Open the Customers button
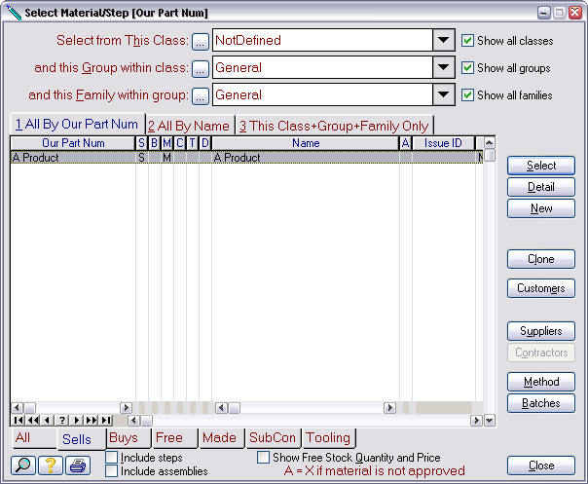 point(541,288)
